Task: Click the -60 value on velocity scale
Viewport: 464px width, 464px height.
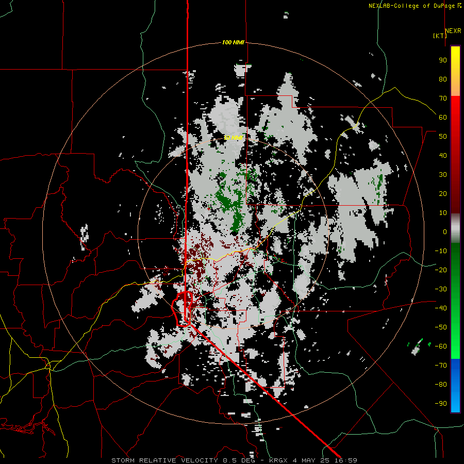Action: coord(441,346)
